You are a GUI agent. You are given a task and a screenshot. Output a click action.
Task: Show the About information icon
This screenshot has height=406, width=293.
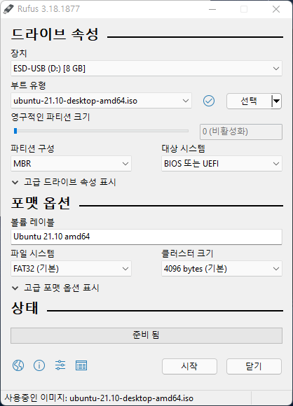pos(39,365)
